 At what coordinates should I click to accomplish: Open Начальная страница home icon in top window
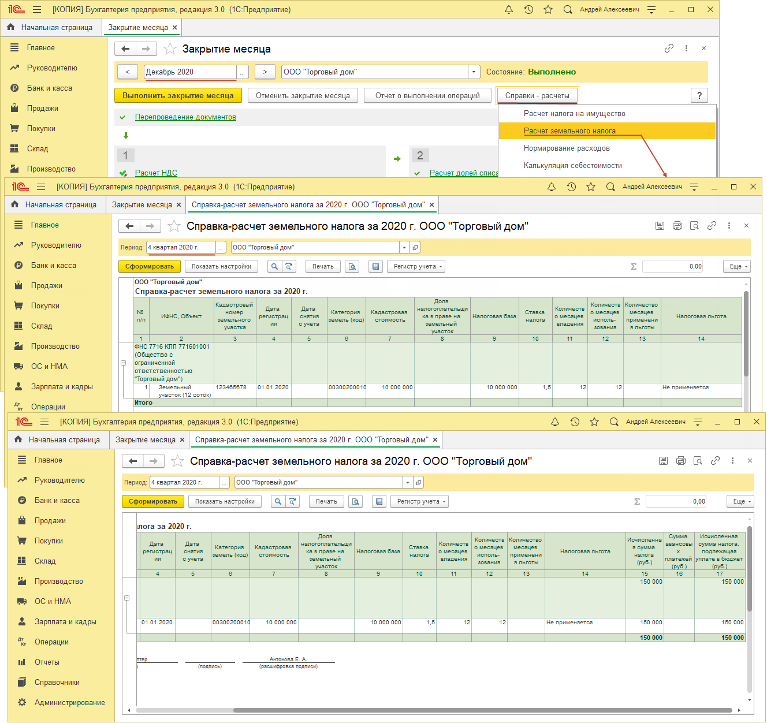tap(10, 27)
